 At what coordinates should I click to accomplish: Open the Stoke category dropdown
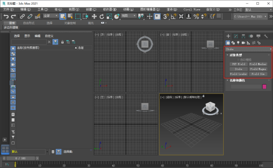click(248, 49)
